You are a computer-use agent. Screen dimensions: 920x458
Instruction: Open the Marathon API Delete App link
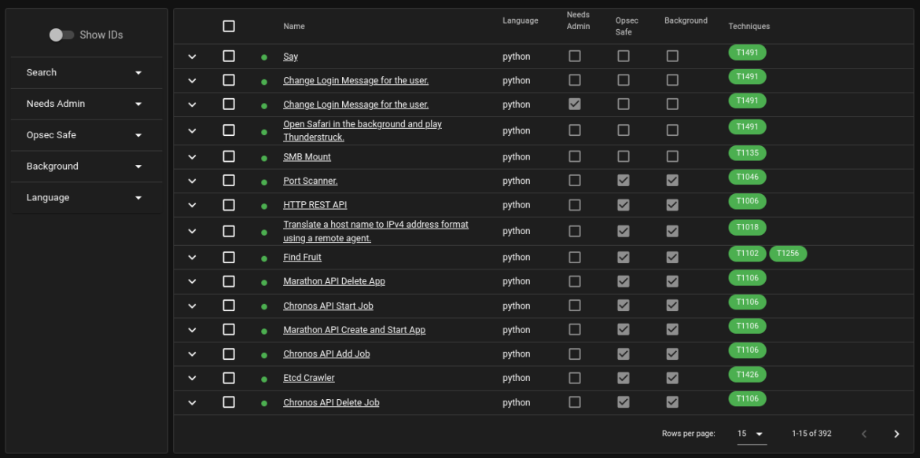click(334, 281)
